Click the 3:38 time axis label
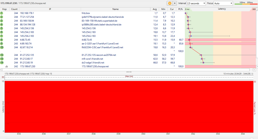The height and width of the screenshot is (139, 258). [93, 134]
